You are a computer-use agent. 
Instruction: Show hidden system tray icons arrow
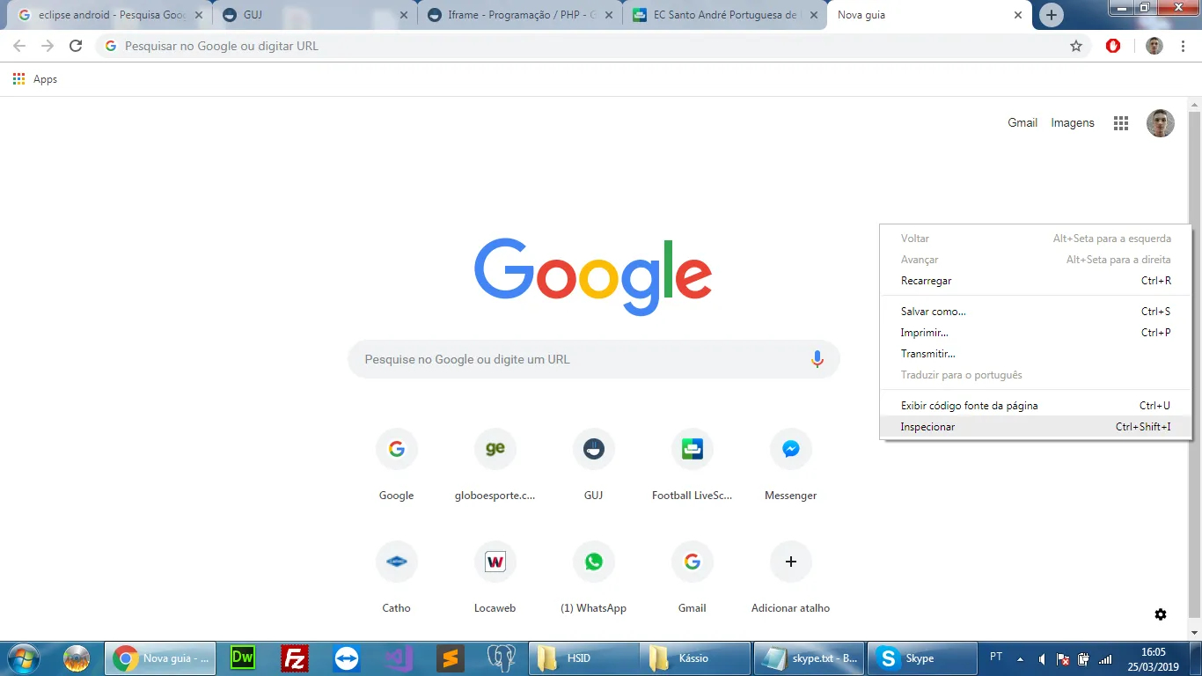click(x=1020, y=658)
